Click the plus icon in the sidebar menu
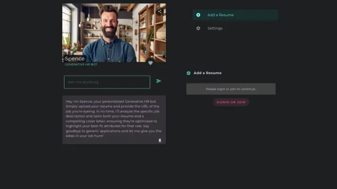Viewport: 337px width, 189px height. pyautogui.click(x=198, y=15)
